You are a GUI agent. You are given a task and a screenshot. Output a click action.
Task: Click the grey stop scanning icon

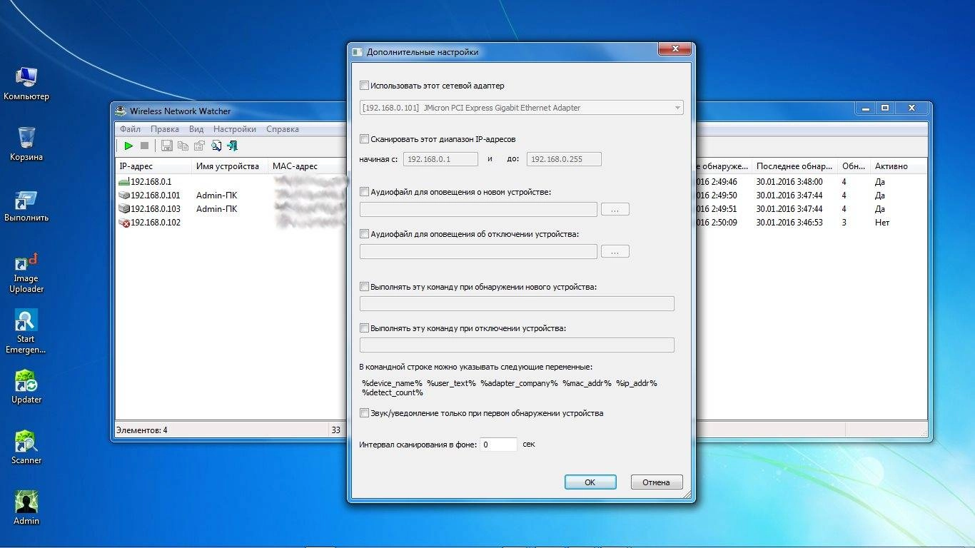(144, 146)
